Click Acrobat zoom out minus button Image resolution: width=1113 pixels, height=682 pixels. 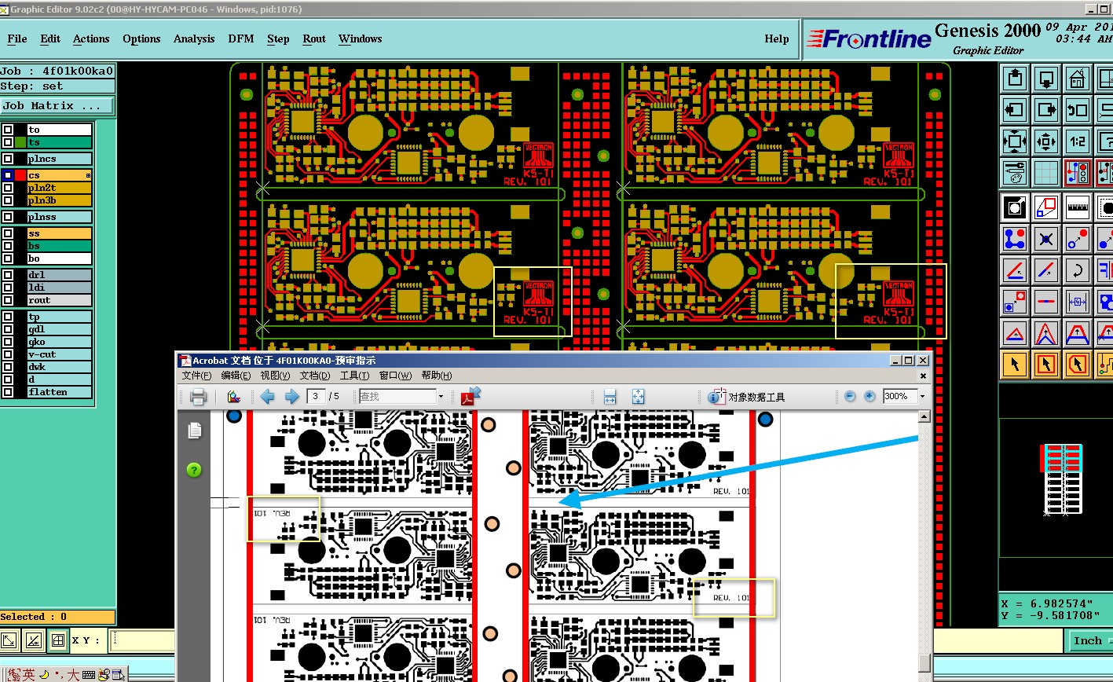click(x=850, y=397)
